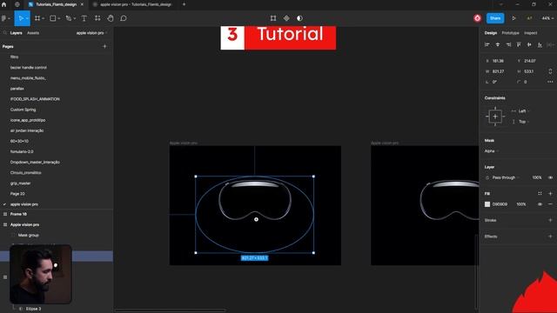The width and height of the screenshot is (557, 313).
Task: Switch to the Prototype tab
Action: 511,33
